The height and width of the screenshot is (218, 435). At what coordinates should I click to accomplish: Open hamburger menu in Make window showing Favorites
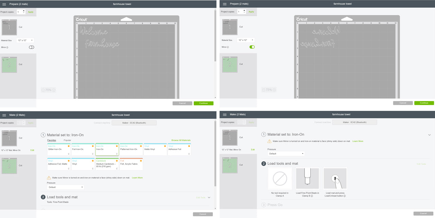4,115
